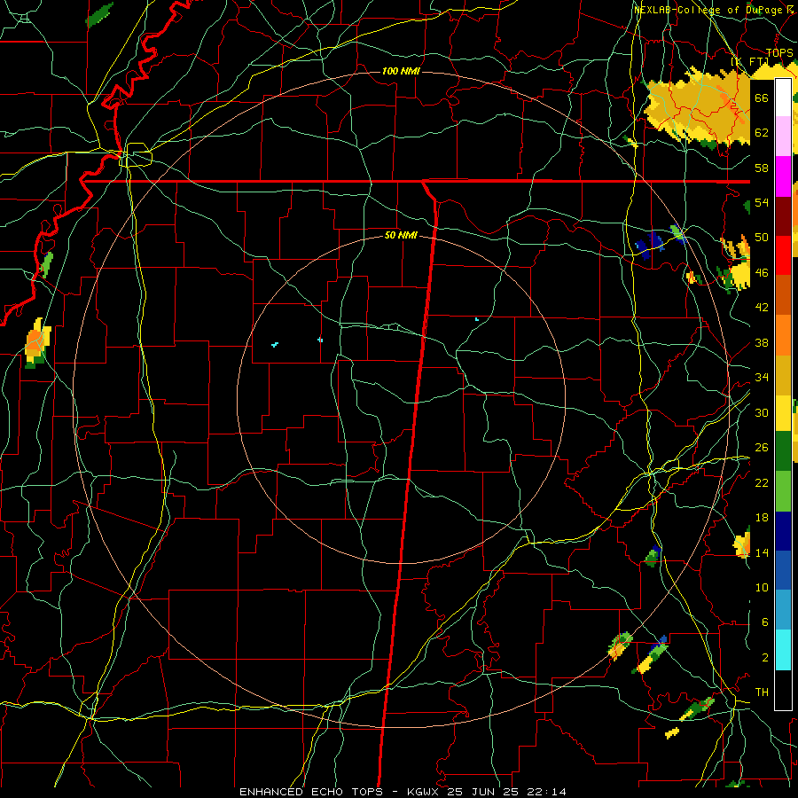This screenshot has width=798, height=798.
Task: Click the legend value '50'
Action: (x=762, y=237)
